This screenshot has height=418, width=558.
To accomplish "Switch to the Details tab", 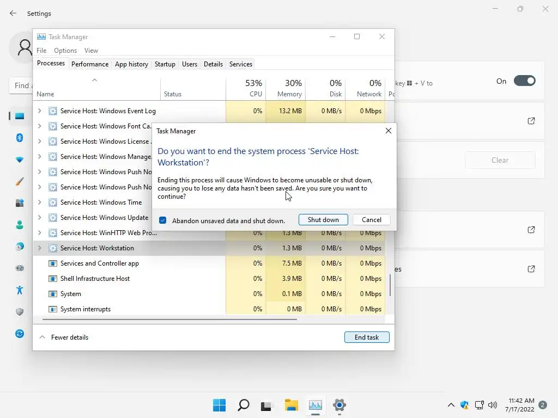I will [x=213, y=64].
